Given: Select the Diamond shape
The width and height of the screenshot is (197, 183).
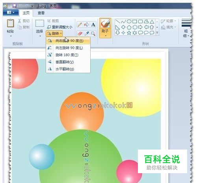Looking at the screenshot, I should tap(123, 27).
